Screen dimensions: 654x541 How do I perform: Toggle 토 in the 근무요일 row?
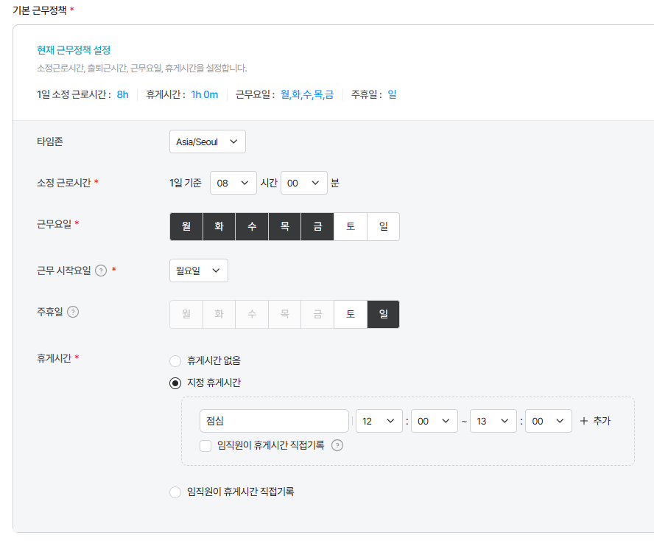pos(351,227)
